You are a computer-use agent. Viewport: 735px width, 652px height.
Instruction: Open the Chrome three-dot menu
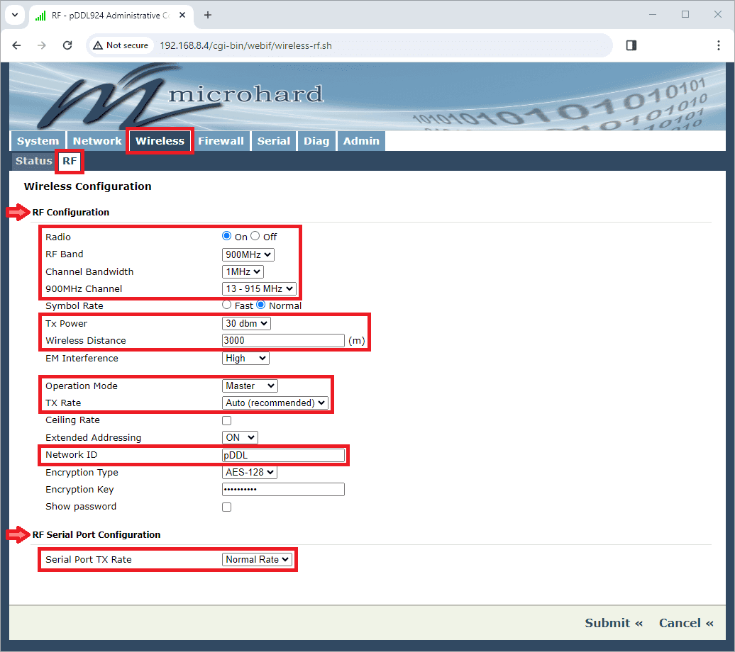[719, 45]
